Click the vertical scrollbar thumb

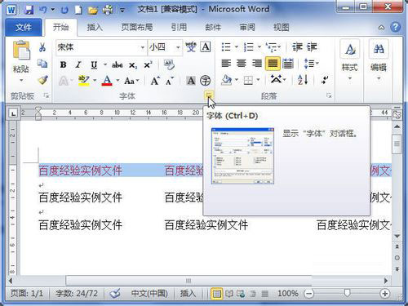[397, 144]
